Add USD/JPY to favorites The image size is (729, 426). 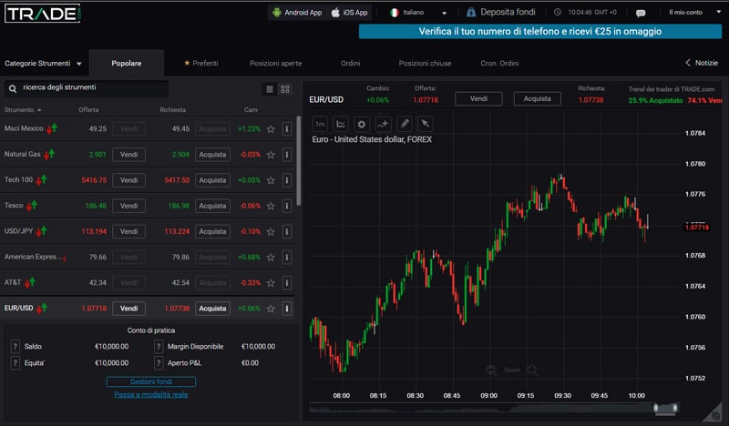[x=271, y=231]
